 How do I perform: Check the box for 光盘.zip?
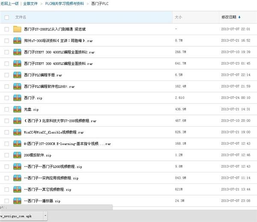tap(7, 110)
